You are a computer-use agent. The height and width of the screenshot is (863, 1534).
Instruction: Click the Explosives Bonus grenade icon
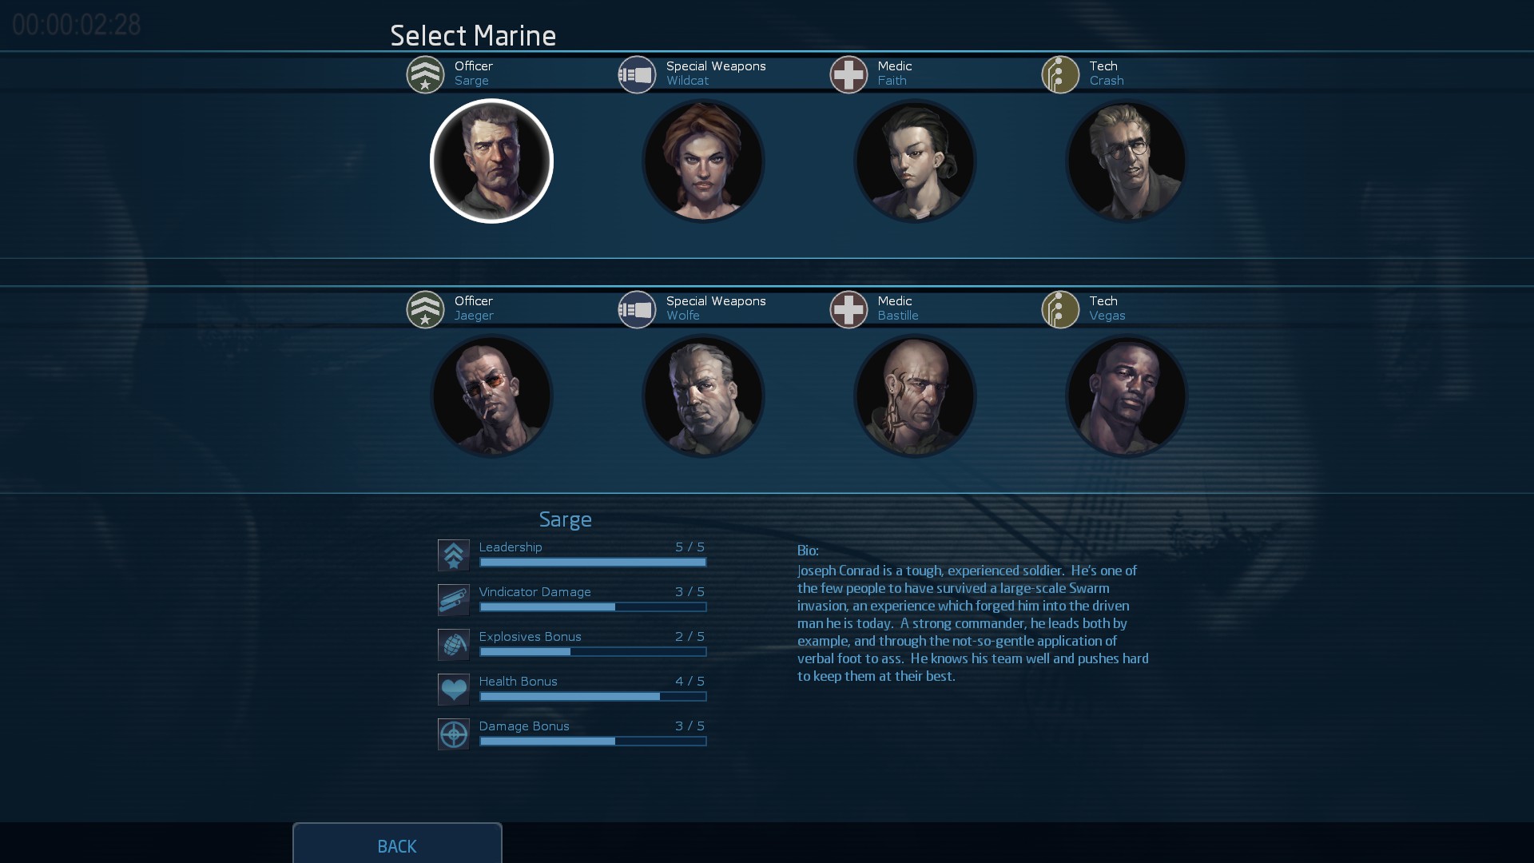[453, 644]
